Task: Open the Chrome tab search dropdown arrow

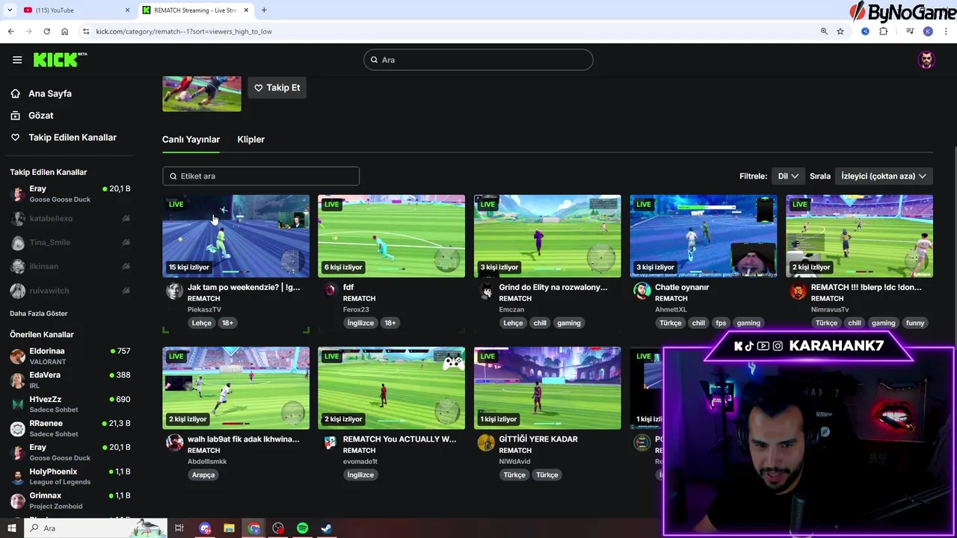Action: click(x=10, y=10)
